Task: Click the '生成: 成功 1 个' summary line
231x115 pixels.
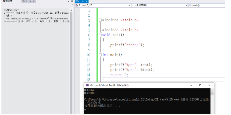Action: [x=37, y=22]
